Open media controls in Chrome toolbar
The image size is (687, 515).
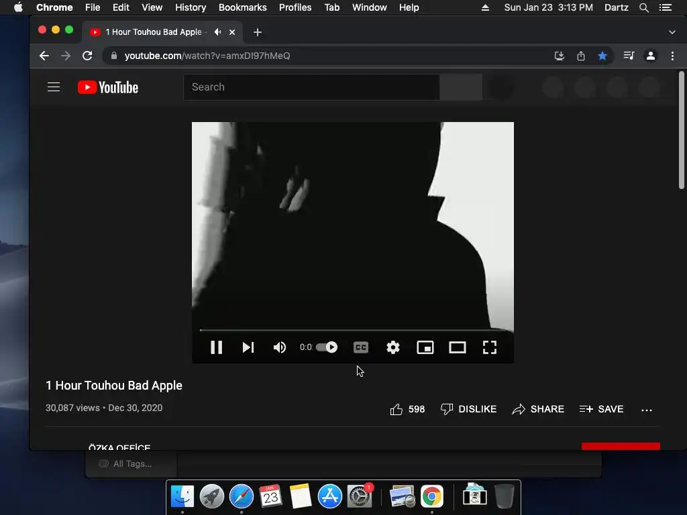tap(629, 56)
